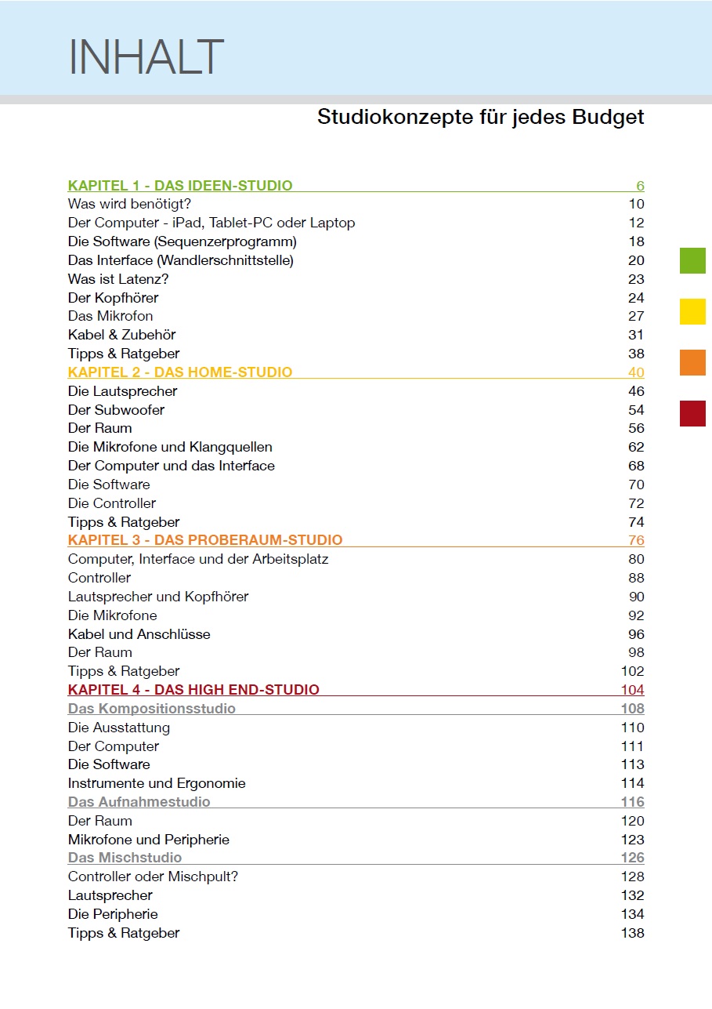The image size is (712, 1009).
Task: Click the orange chapter color square
Action: [x=692, y=362]
